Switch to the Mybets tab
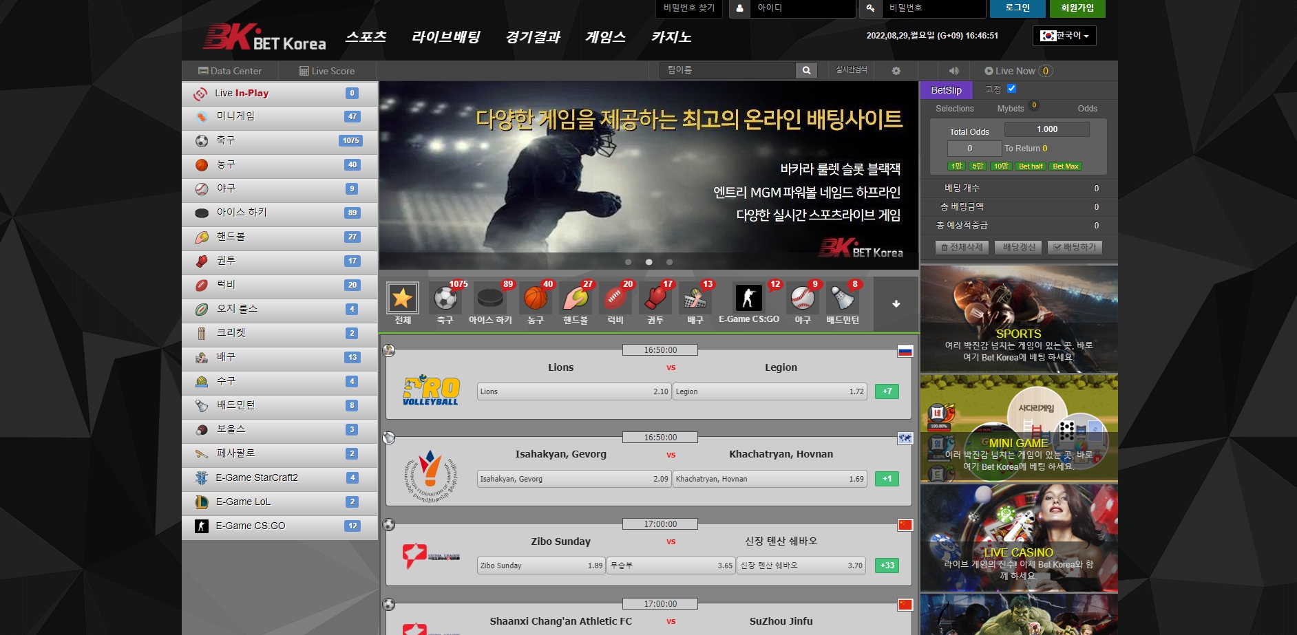This screenshot has height=635, width=1297. click(x=1011, y=109)
